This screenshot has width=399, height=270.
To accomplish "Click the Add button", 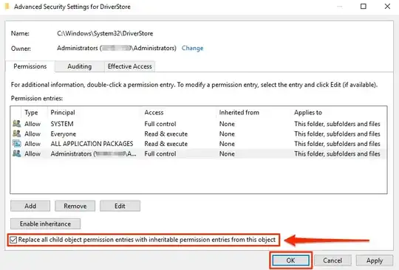I will [x=30, y=206].
